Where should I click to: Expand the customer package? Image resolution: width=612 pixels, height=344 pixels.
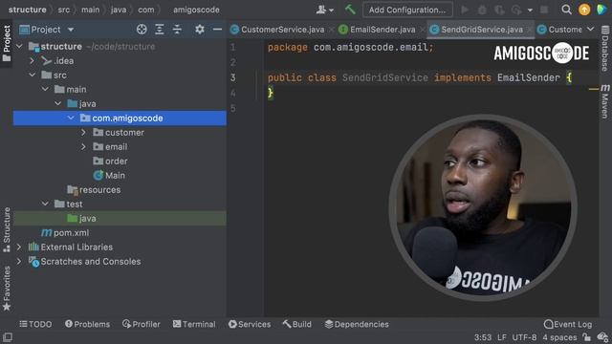pos(83,132)
